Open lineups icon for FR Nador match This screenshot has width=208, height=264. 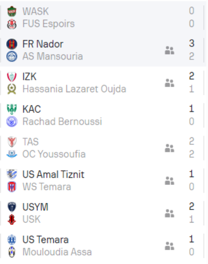pos(169,50)
